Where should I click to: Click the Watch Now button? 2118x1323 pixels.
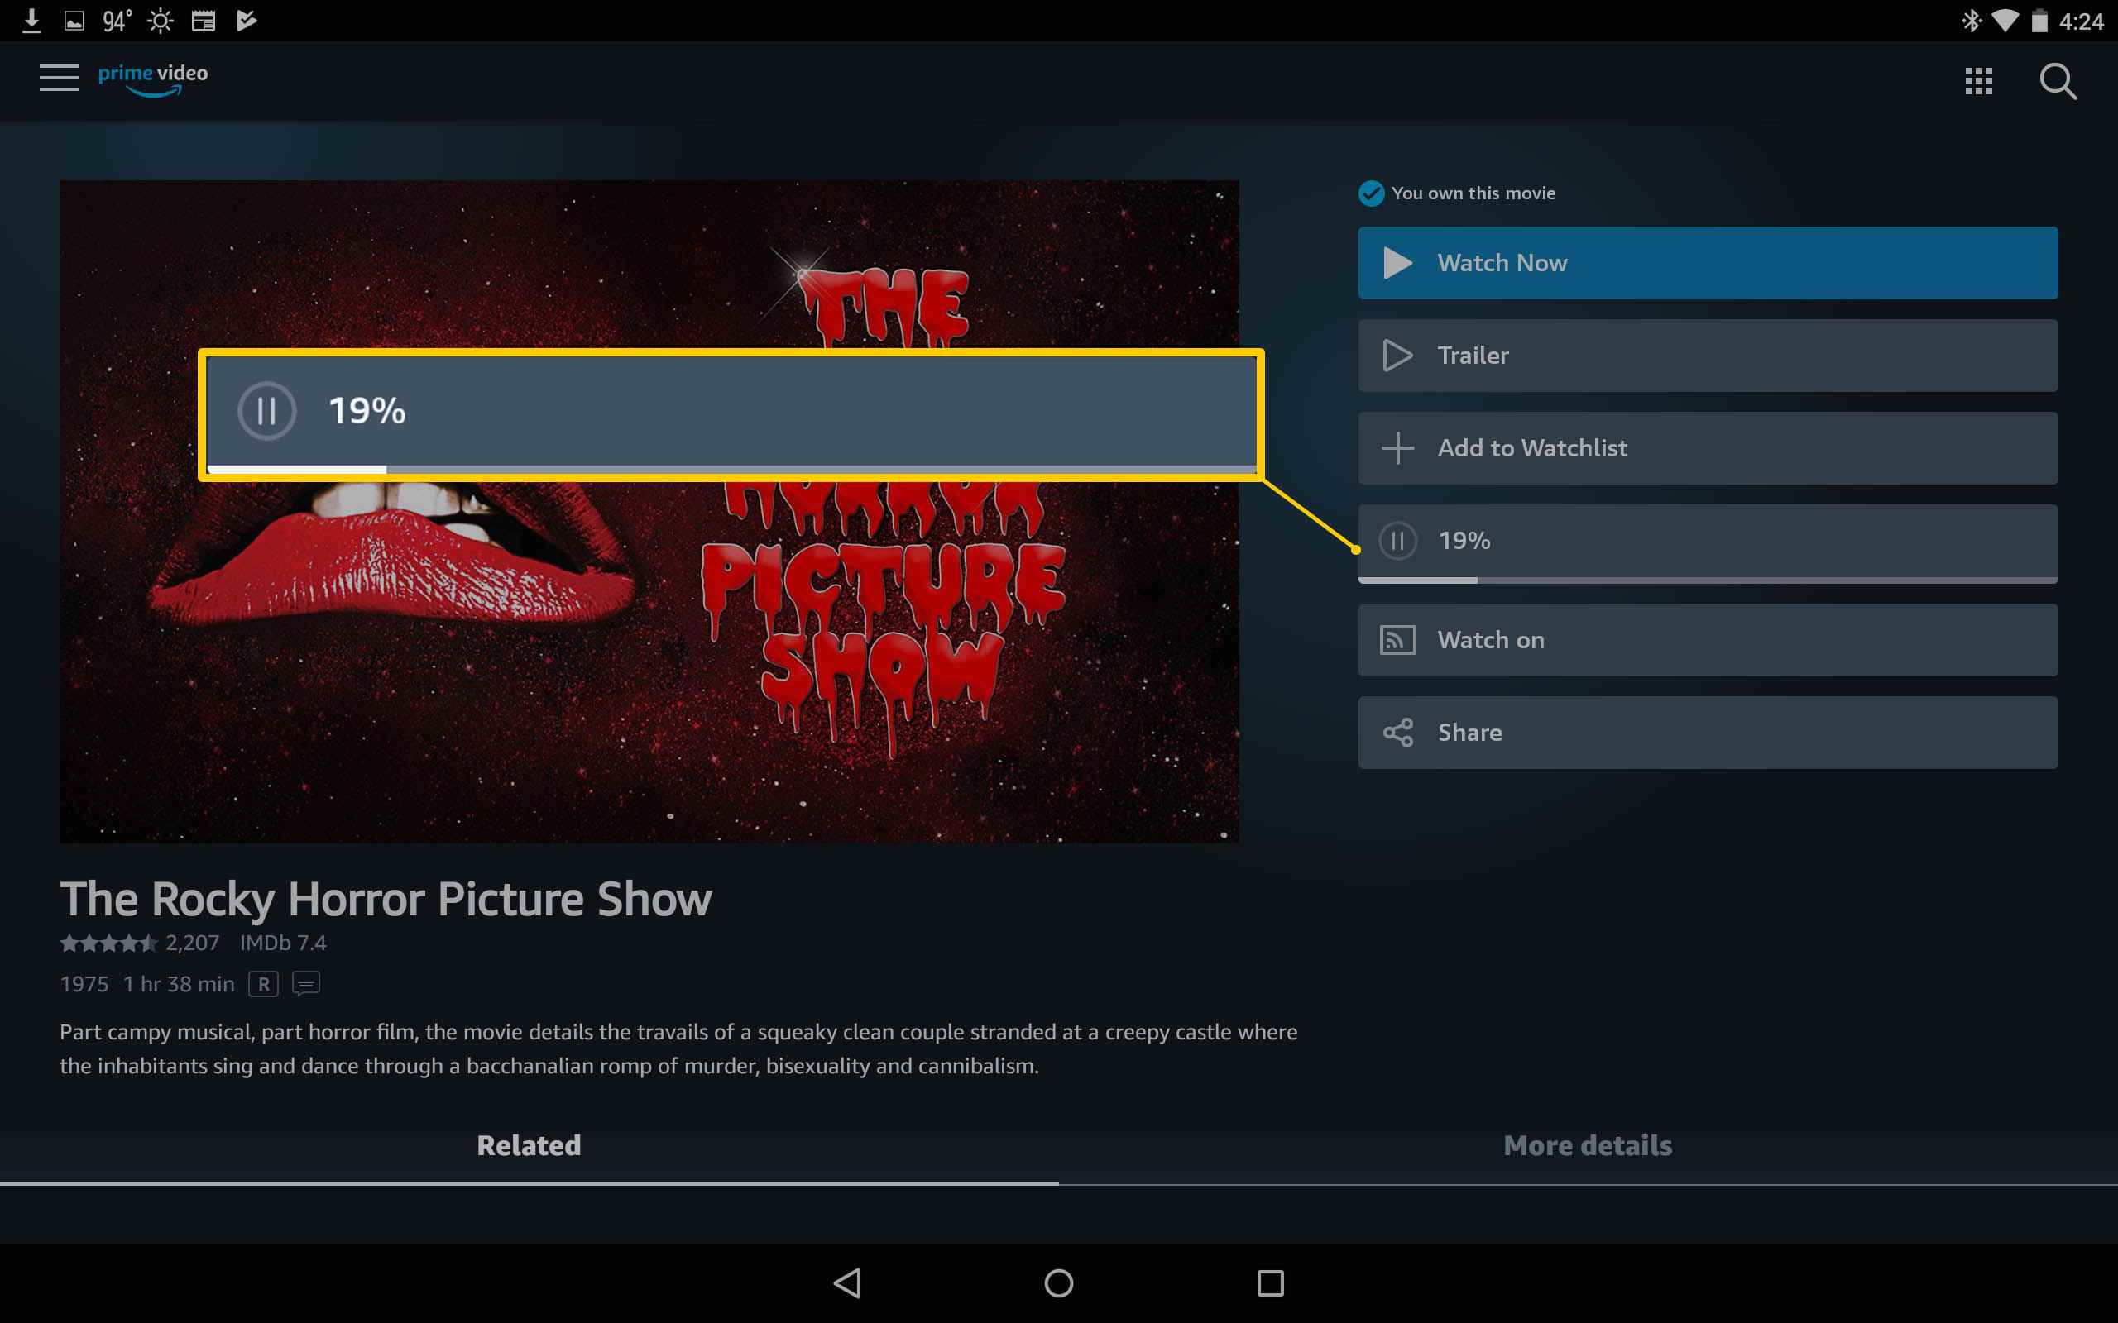pyautogui.click(x=1706, y=260)
